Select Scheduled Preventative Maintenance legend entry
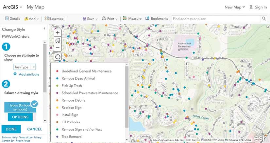270x143 pixels. [90, 93]
